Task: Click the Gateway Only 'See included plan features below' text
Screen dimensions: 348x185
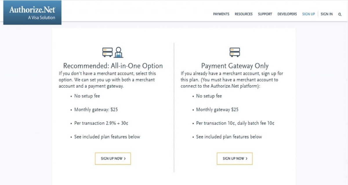Action: [x=229, y=137]
